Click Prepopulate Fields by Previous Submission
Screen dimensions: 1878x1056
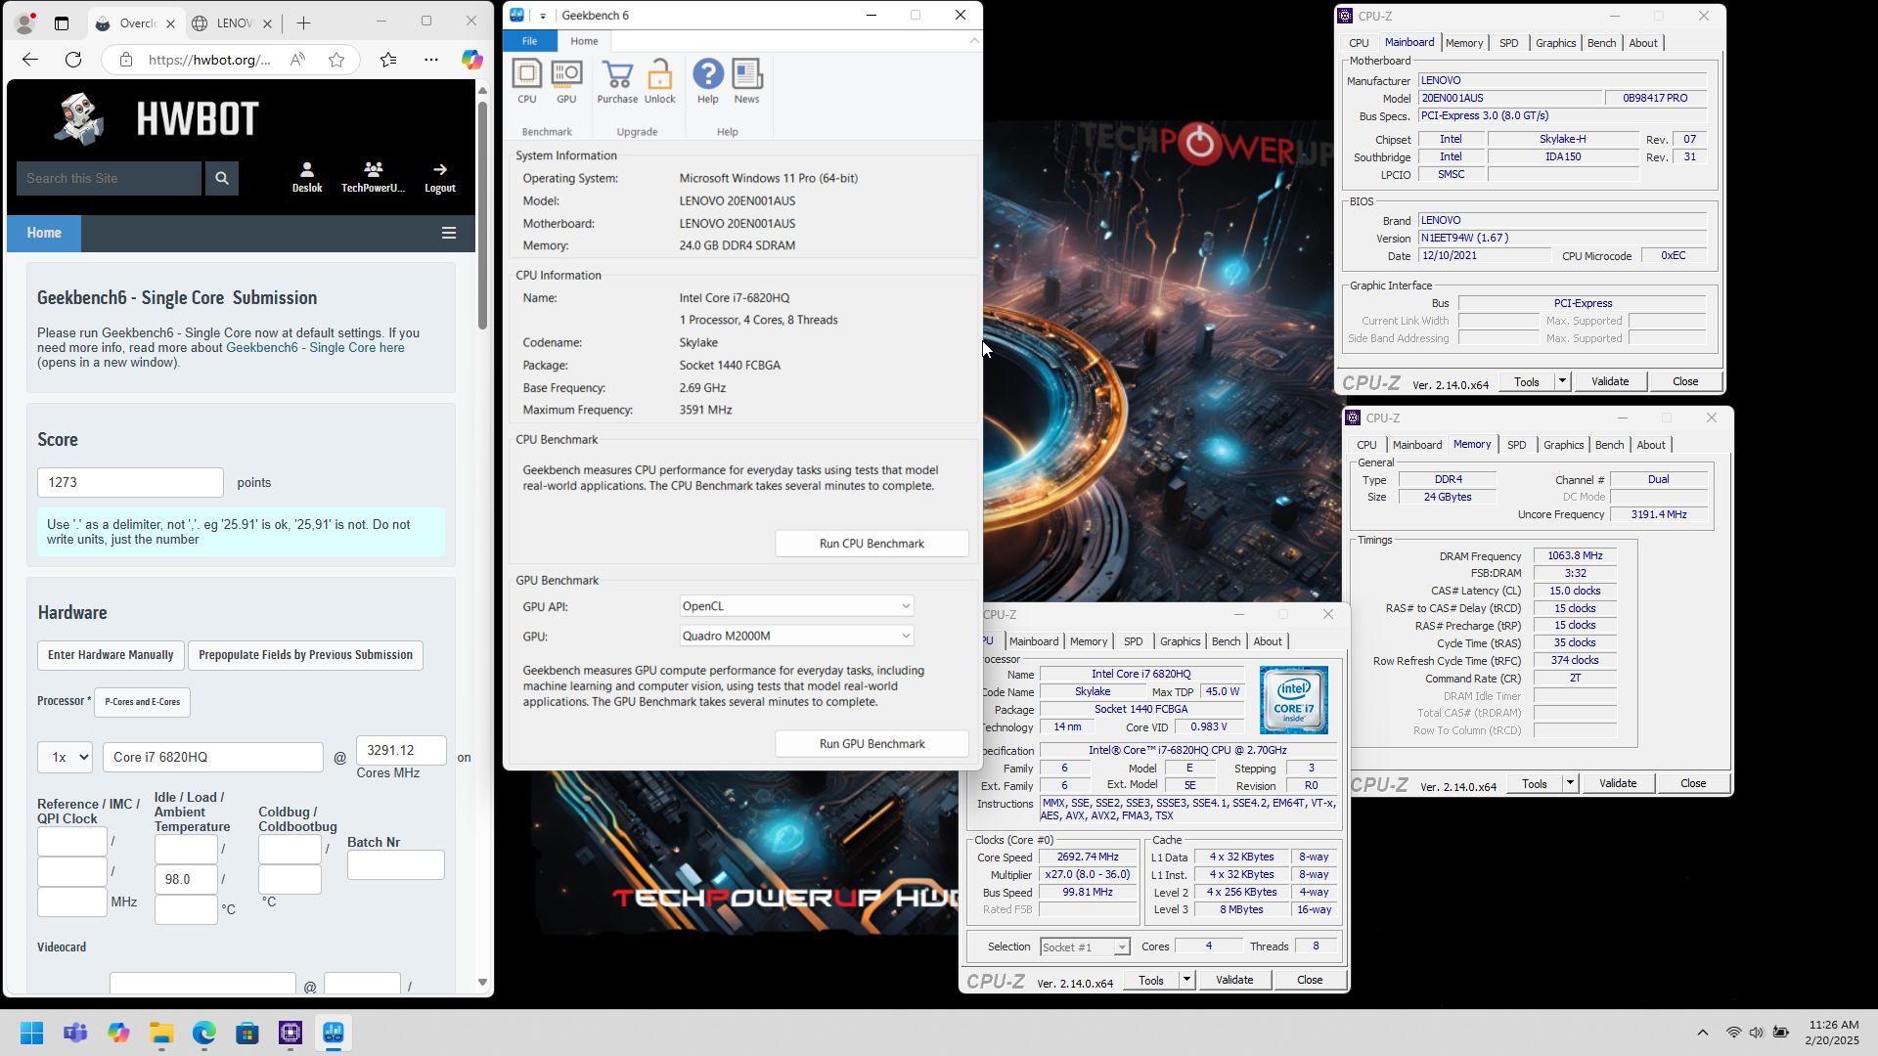(305, 655)
